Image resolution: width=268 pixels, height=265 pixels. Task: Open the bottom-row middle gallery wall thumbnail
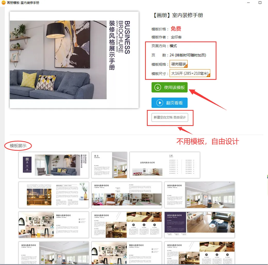[127, 253]
